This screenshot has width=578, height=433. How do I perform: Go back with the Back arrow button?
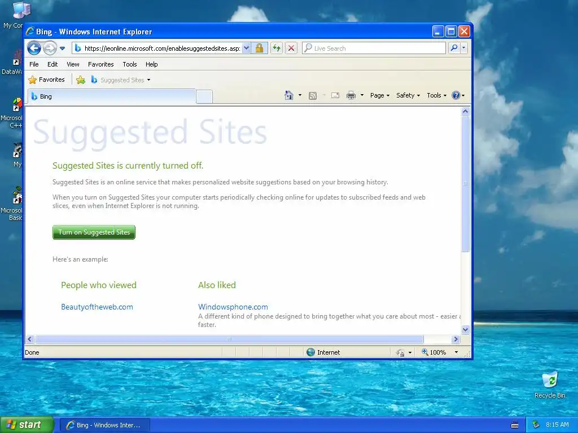(x=34, y=48)
